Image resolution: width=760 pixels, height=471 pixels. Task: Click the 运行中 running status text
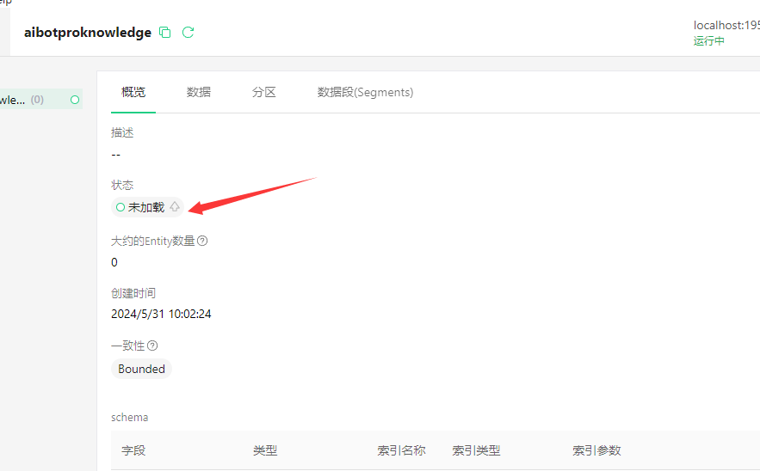pos(709,40)
